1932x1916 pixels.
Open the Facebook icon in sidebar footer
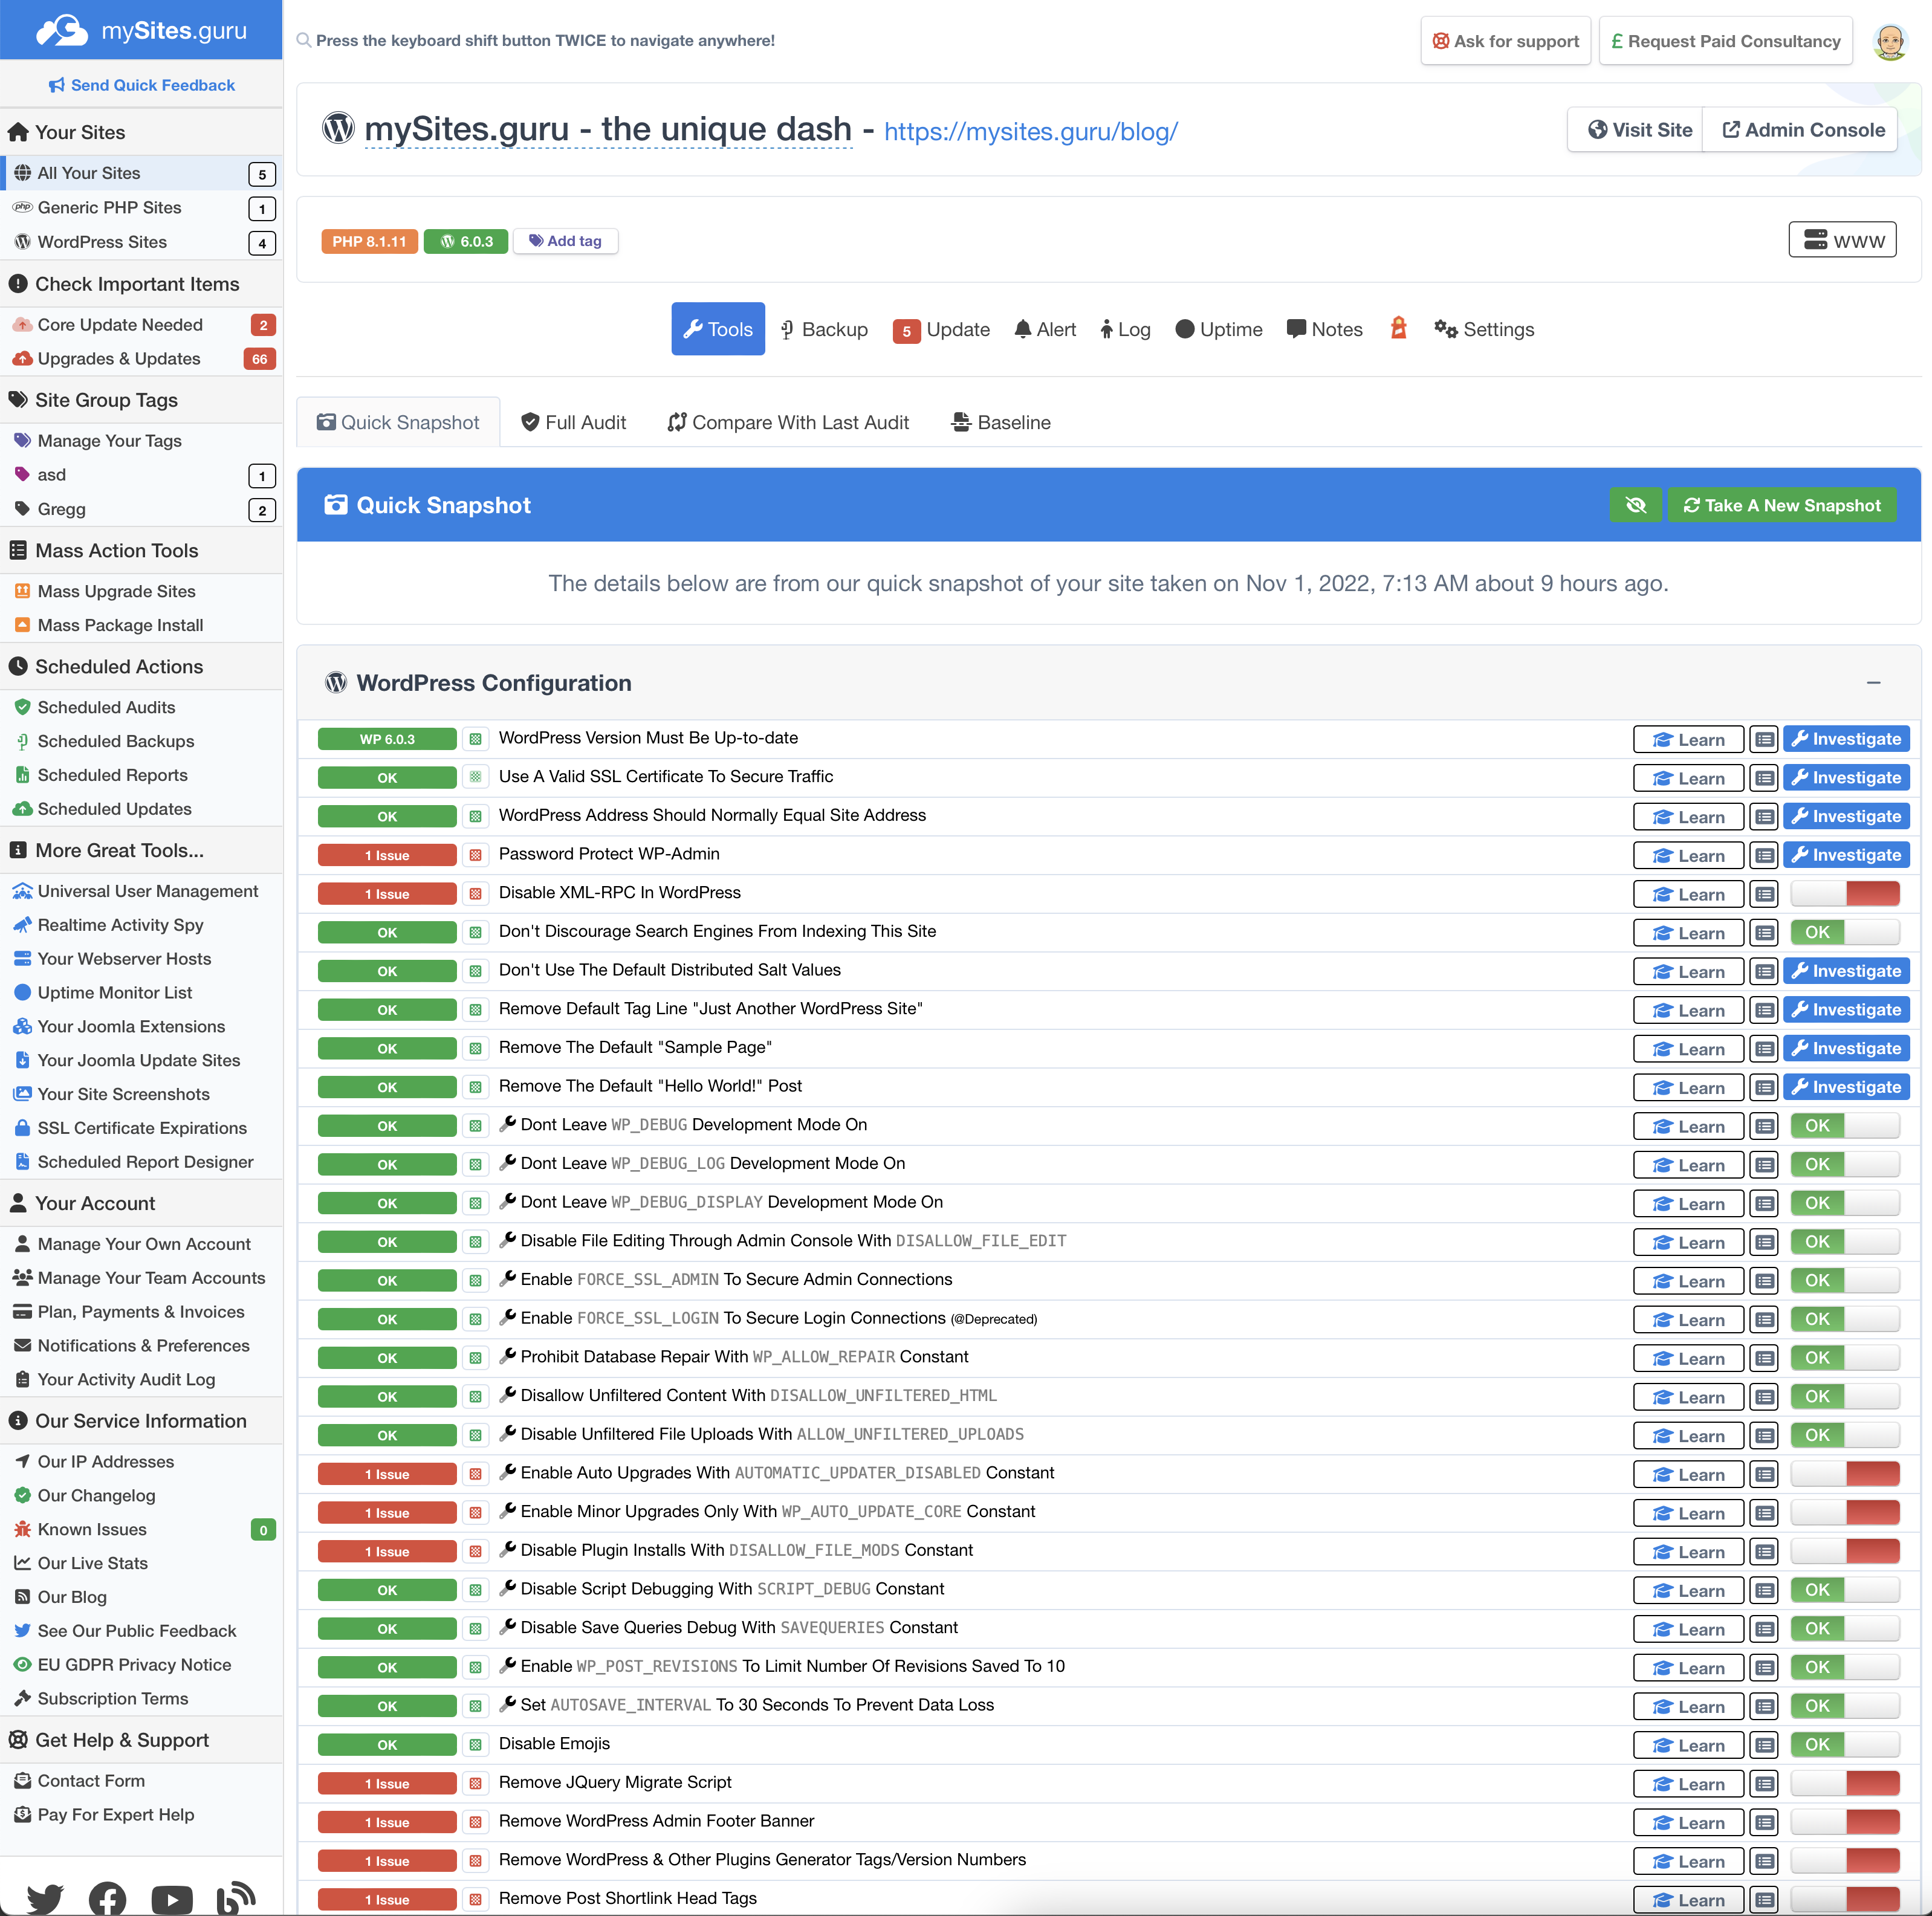tap(108, 1898)
